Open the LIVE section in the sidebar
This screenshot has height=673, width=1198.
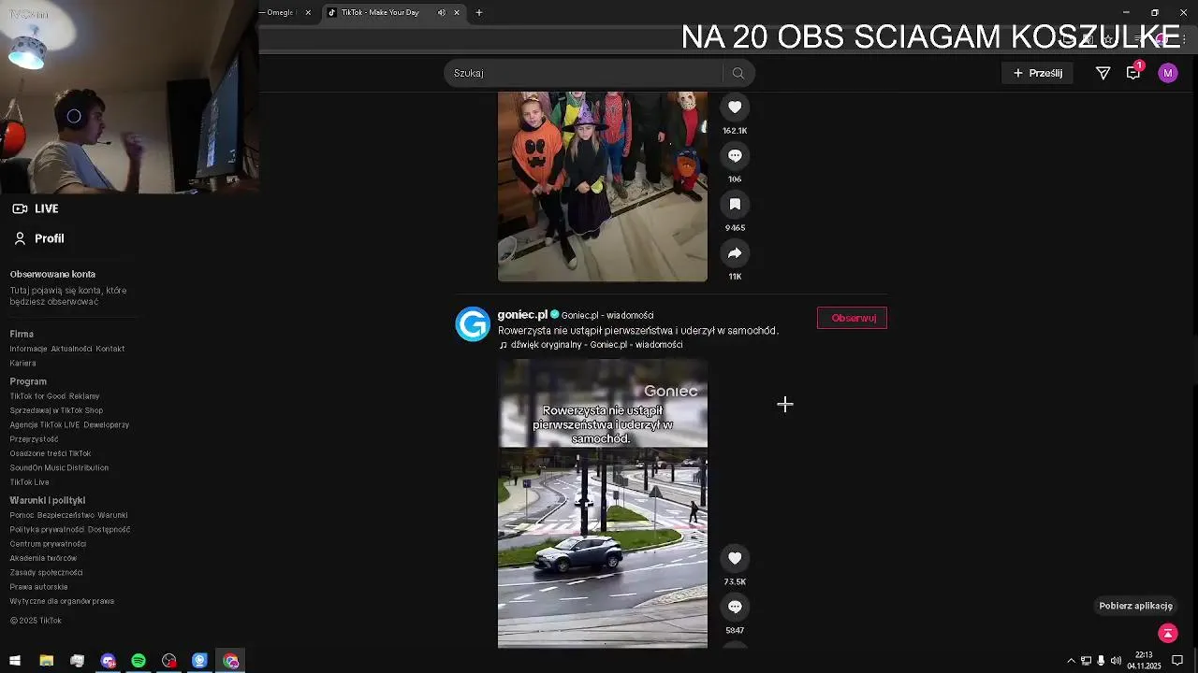coord(36,208)
